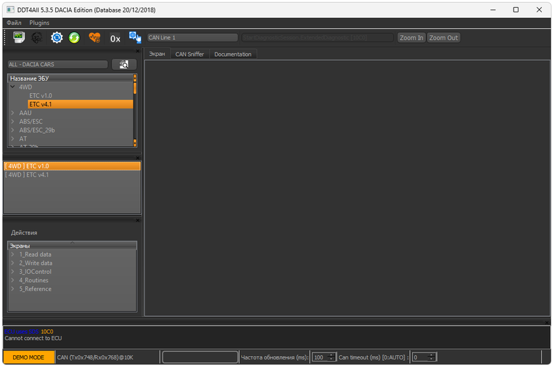Viewport: 553px width, 367px height.
Task: Expand the 4_Routines node
Action: point(12,280)
